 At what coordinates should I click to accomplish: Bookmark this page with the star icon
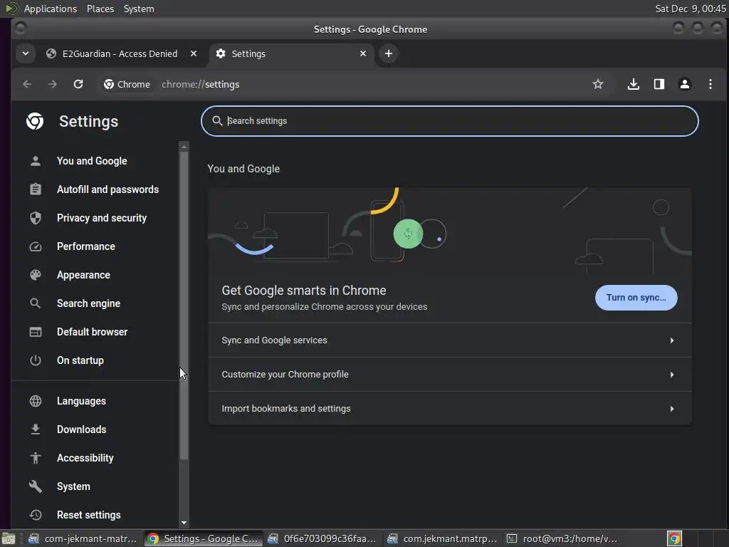pos(598,84)
